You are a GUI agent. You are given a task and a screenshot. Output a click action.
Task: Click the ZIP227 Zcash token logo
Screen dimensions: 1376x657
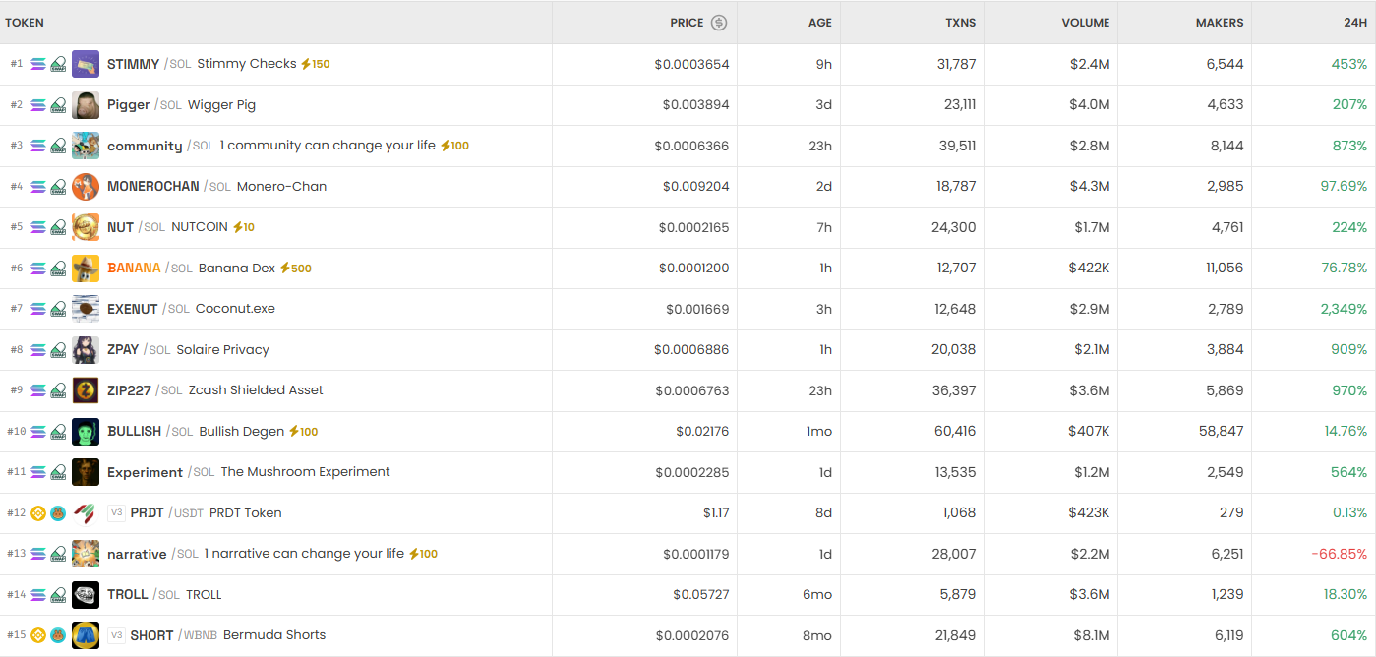pos(86,390)
